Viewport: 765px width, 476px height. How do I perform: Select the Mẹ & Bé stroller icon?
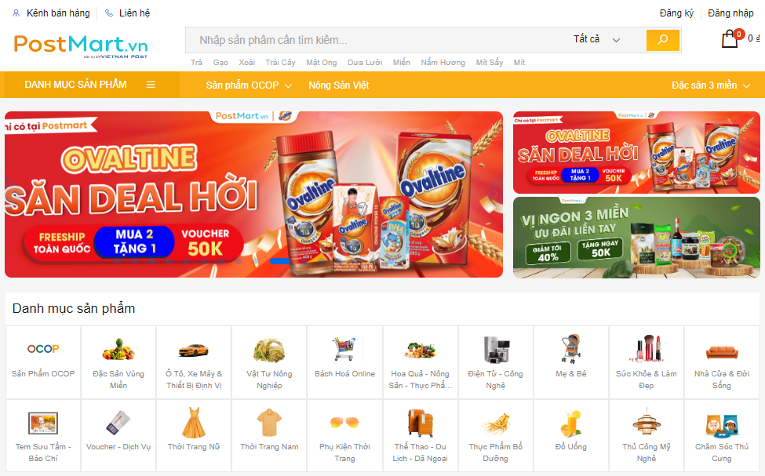pyautogui.click(x=571, y=349)
